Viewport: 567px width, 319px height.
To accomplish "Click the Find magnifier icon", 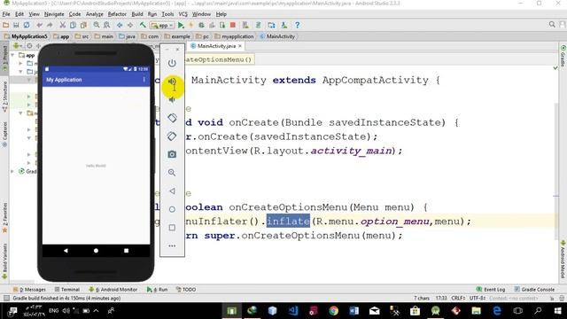I will click(97, 25).
